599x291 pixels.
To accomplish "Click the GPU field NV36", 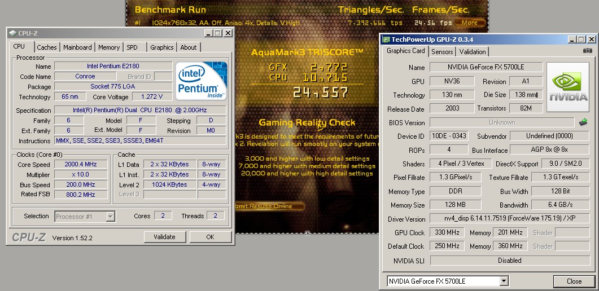I will click(452, 81).
